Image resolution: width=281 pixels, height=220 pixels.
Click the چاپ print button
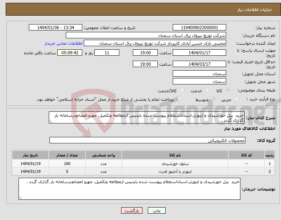(157, 210)
